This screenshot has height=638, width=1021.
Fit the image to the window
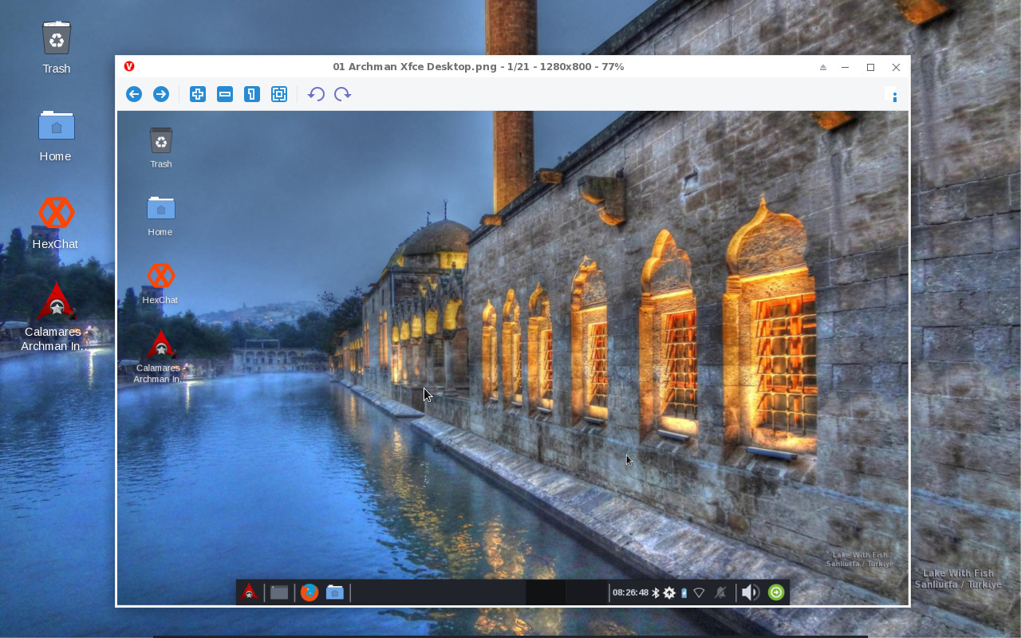point(278,93)
